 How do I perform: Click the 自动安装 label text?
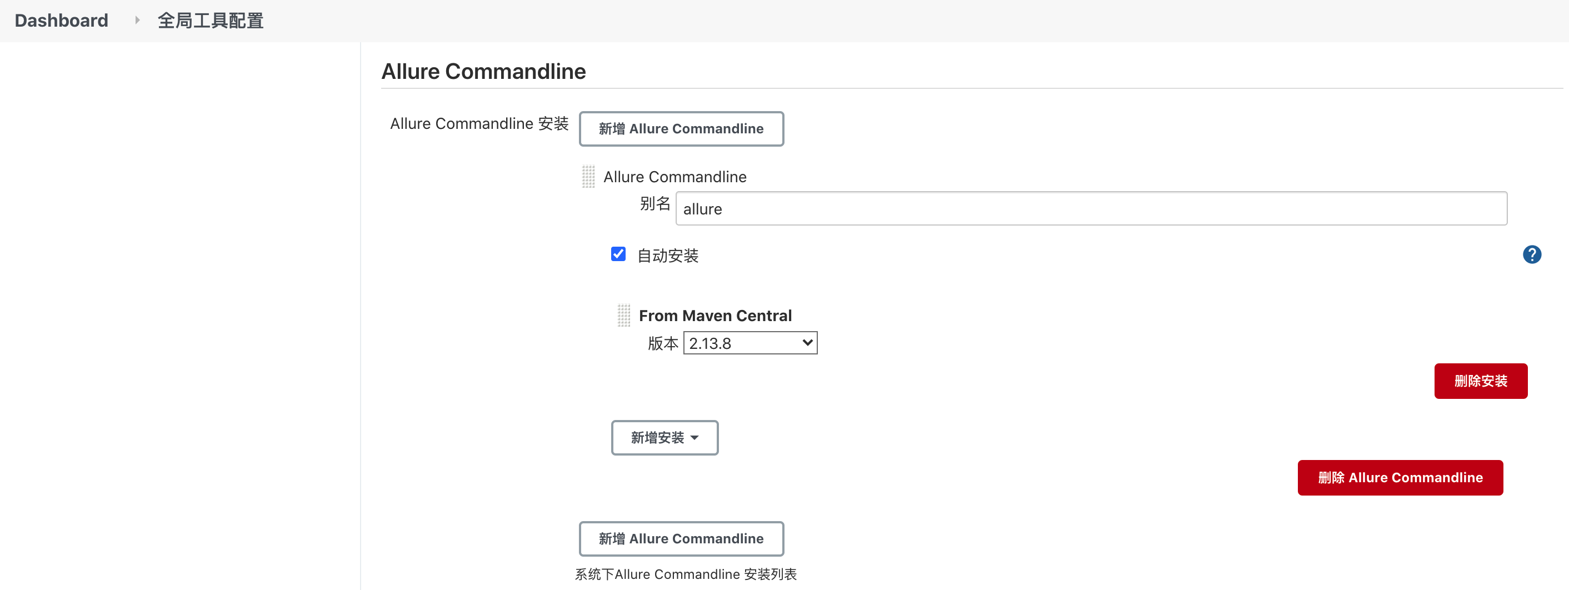(668, 256)
